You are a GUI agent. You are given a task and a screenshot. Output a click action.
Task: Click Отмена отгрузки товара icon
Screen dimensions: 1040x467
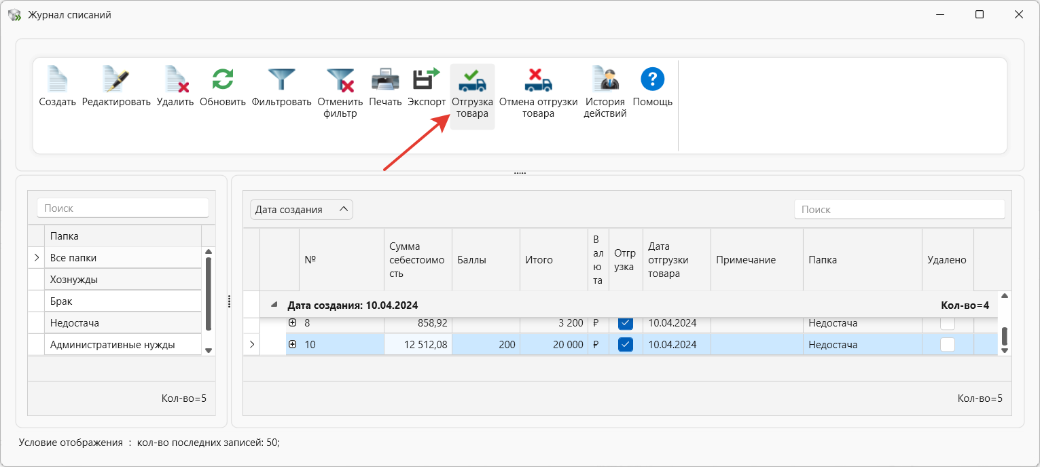click(538, 79)
